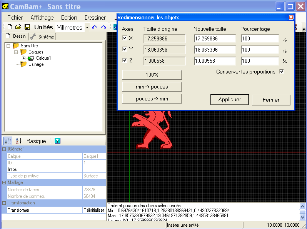Click the Type de primitive Surface value

click(x=94, y=176)
